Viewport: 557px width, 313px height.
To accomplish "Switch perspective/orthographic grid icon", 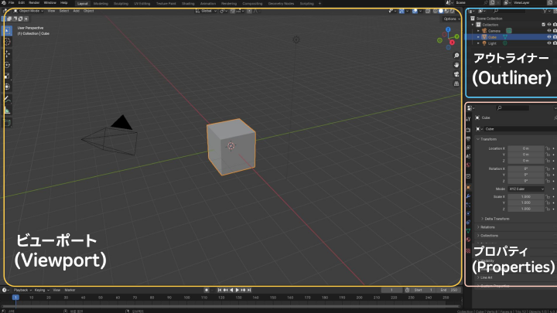I will tap(456, 83).
